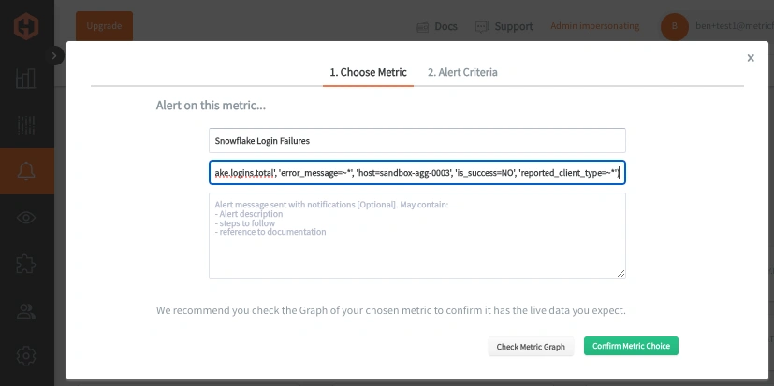
Task: Open the Alerts bell icon
Action: (26, 171)
